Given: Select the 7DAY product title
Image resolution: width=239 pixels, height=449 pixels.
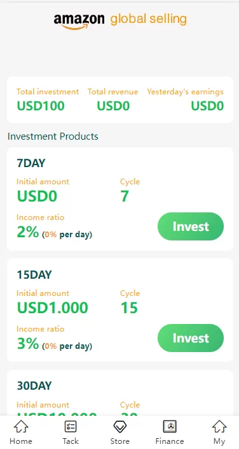Looking at the screenshot, I should [31, 163].
